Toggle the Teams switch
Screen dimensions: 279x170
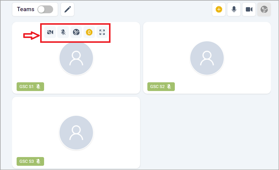pyautogui.click(x=45, y=9)
